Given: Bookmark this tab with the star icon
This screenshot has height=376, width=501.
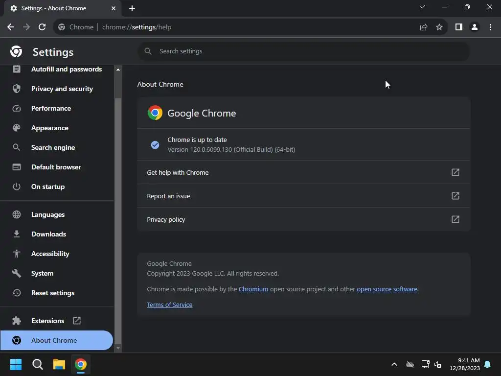Looking at the screenshot, I should [x=439, y=27].
